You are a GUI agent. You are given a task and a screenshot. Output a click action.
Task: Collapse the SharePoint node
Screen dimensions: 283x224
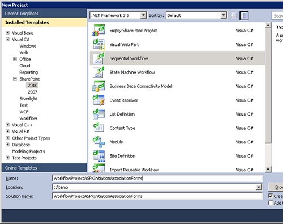tap(15, 79)
